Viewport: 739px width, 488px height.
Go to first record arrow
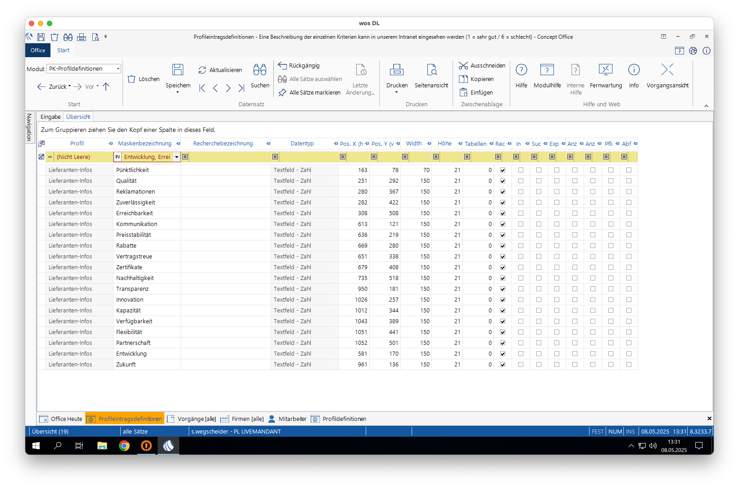[x=202, y=88]
